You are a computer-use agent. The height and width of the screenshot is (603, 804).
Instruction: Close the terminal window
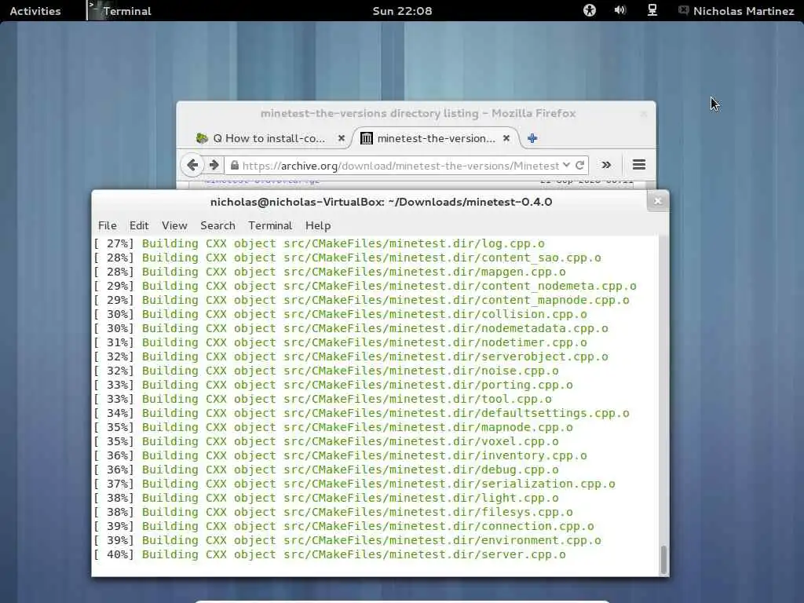click(x=658, y=202)
